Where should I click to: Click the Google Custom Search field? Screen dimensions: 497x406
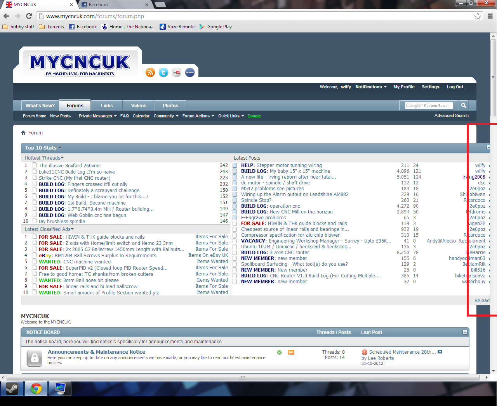tap(428, 105)
